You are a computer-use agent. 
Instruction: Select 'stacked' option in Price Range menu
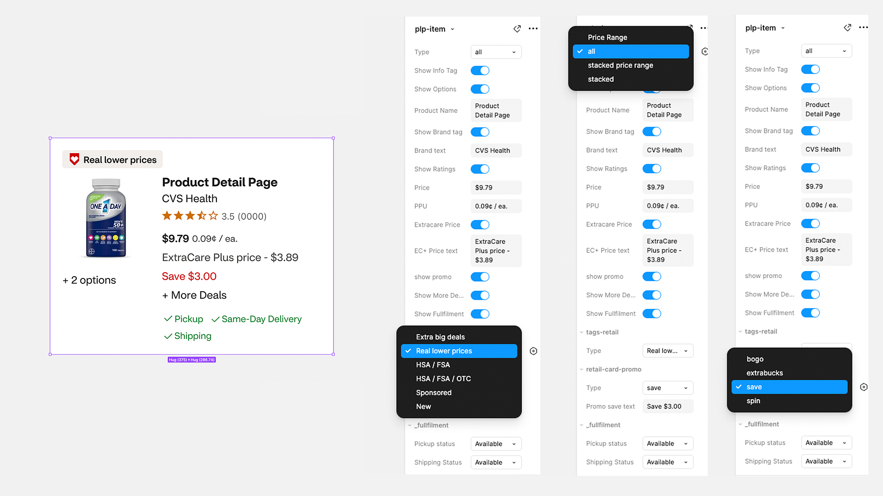[631, 79]
